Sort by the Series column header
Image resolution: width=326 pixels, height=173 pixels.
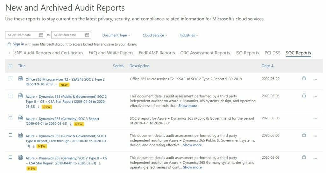click(118, 66)
